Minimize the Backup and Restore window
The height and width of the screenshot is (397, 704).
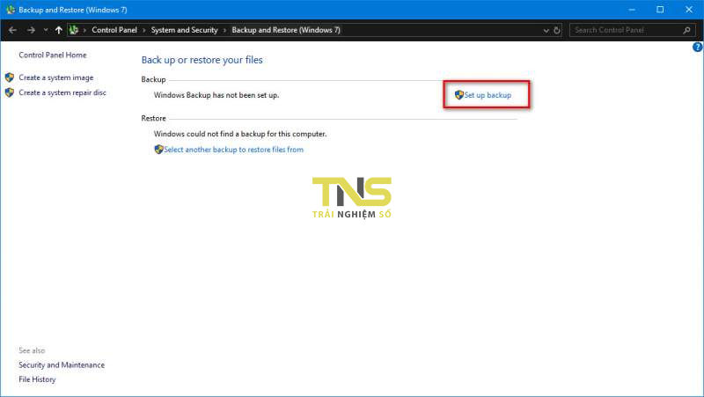[632, 10]
